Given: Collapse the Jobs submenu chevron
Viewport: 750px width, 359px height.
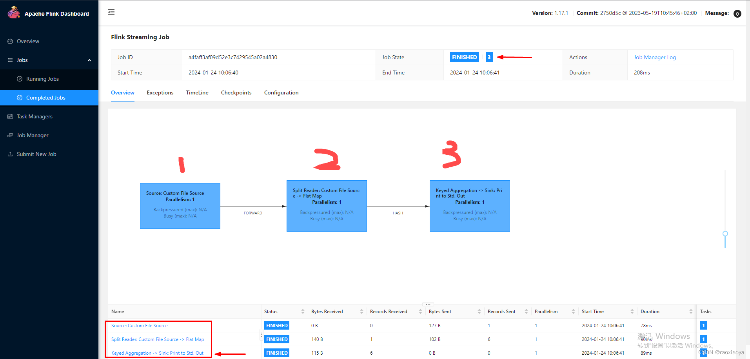Looking at the screenshot, I should [x=89, y=60].
